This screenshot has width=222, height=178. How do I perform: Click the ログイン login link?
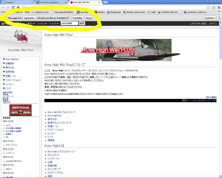pyautogui.click(x=213, y=24)
